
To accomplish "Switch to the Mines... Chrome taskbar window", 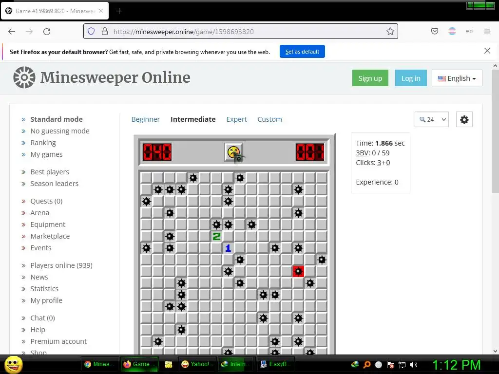I will tap(99, 364).
